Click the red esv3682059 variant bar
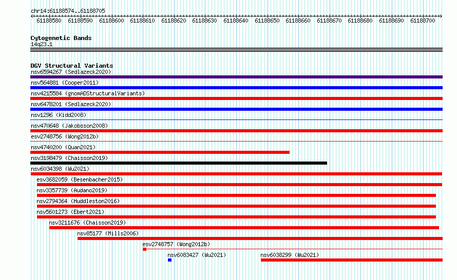 [x=239, y=185]
